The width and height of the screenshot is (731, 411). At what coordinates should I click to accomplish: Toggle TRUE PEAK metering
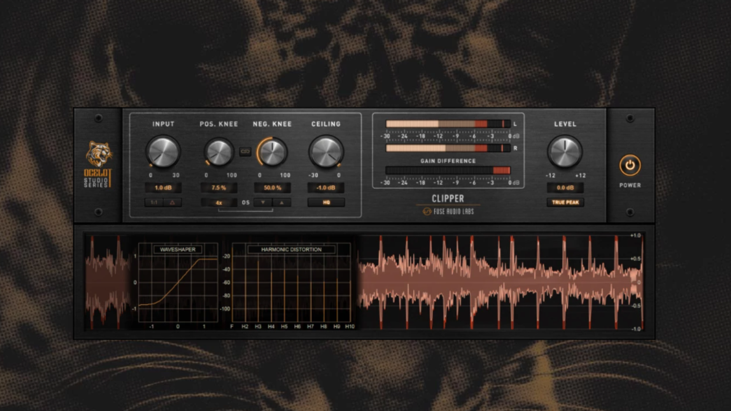pos(565,202)
